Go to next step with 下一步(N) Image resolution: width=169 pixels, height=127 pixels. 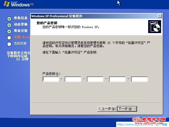[x=127, y=109]
